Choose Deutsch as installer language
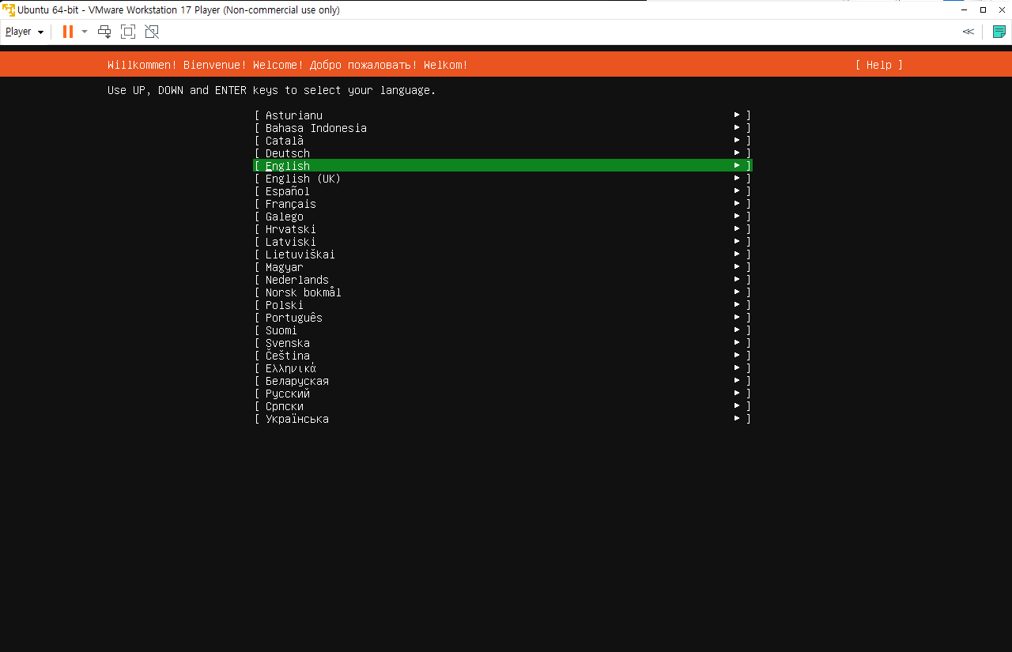Viewport: 1012px width, 652px height. pos(503,153)
